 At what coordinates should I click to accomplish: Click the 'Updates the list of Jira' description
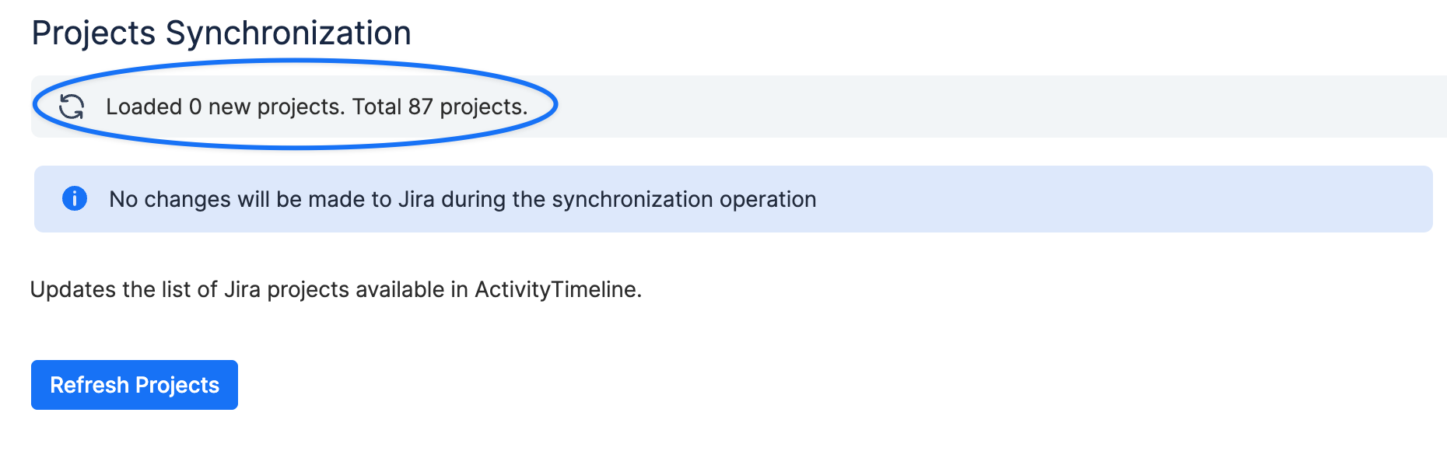click(x=336, y=289)
